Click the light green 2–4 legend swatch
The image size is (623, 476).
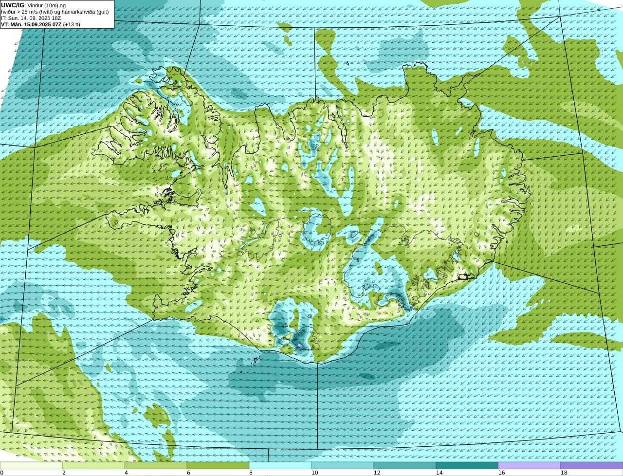coord(93,465)
